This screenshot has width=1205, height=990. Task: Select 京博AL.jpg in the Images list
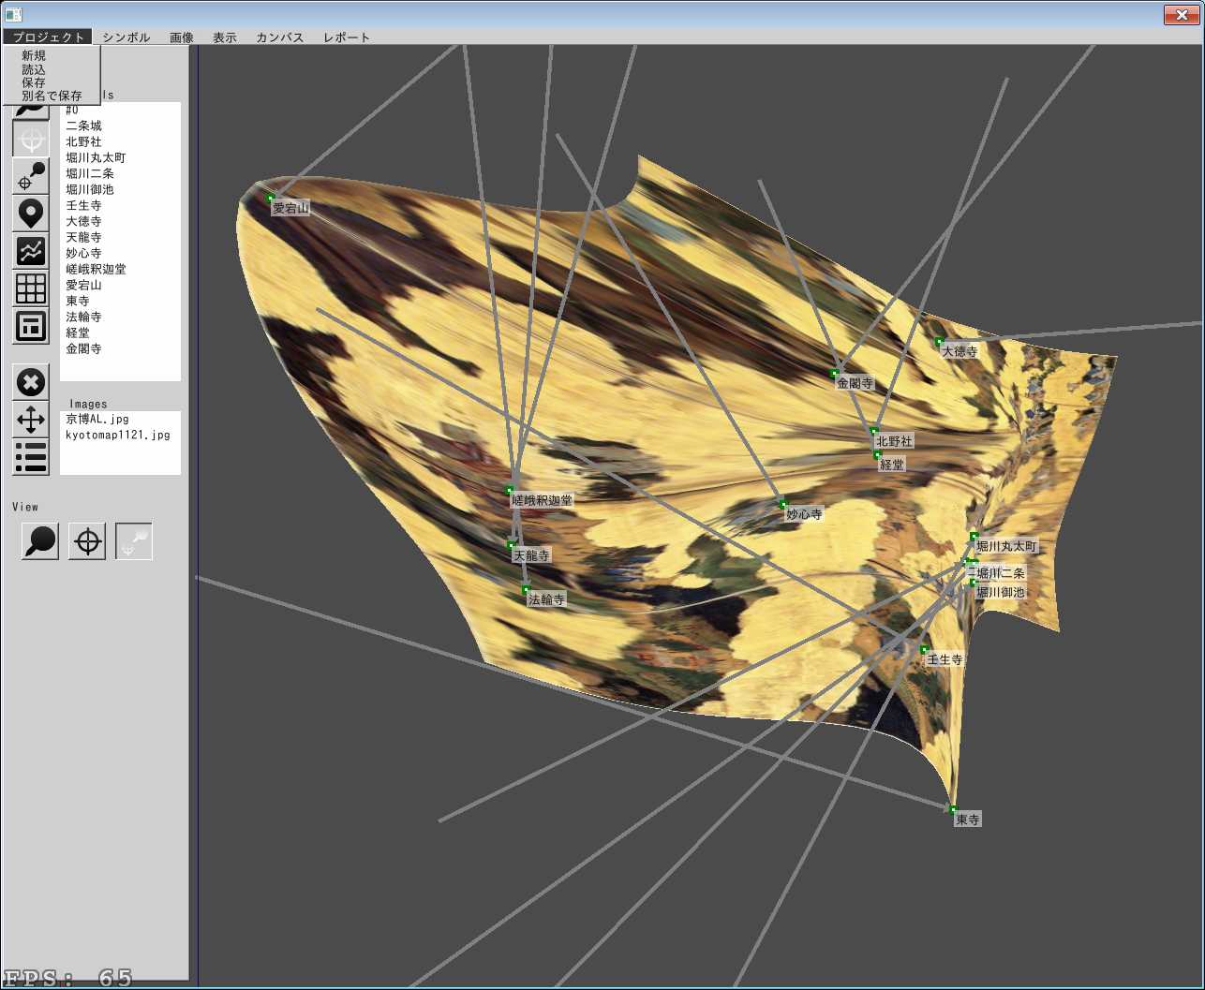[97, 419]
